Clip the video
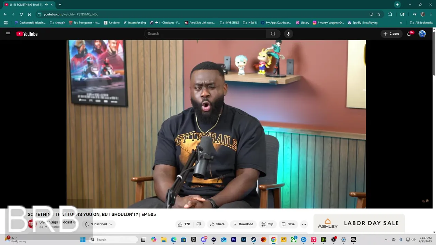 click(267, 224)
